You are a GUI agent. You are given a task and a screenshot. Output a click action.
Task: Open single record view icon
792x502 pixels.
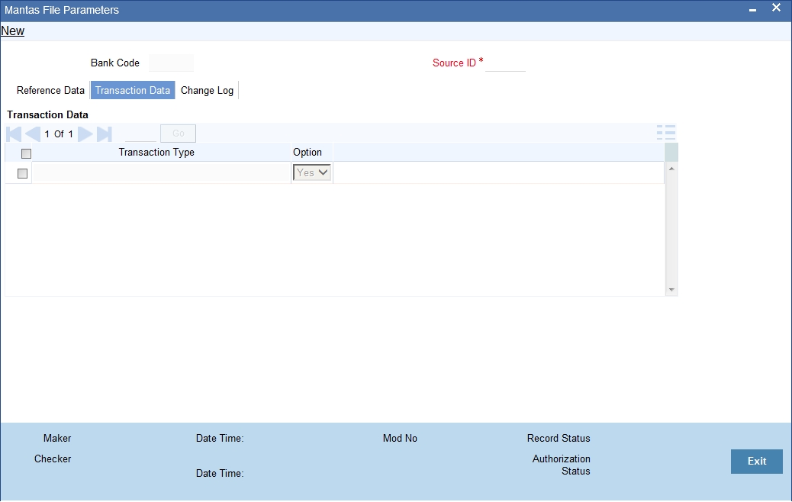tap(666, 133)
